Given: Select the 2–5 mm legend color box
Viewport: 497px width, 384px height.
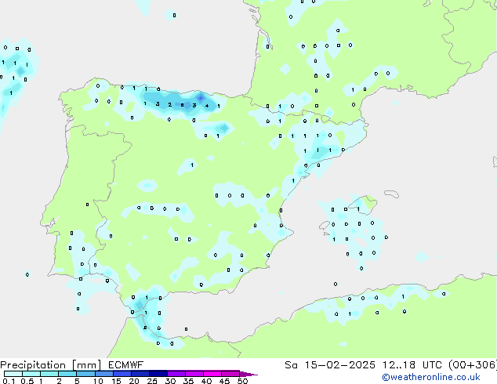Looking at the screenshot, I should 67,374.
